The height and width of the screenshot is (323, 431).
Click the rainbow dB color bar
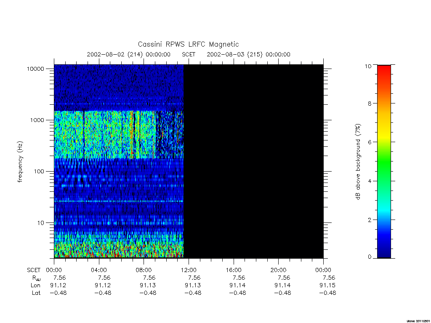point(384,161)
